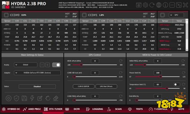Open the TESTS tab
The image size is (190, 114).
135,109
